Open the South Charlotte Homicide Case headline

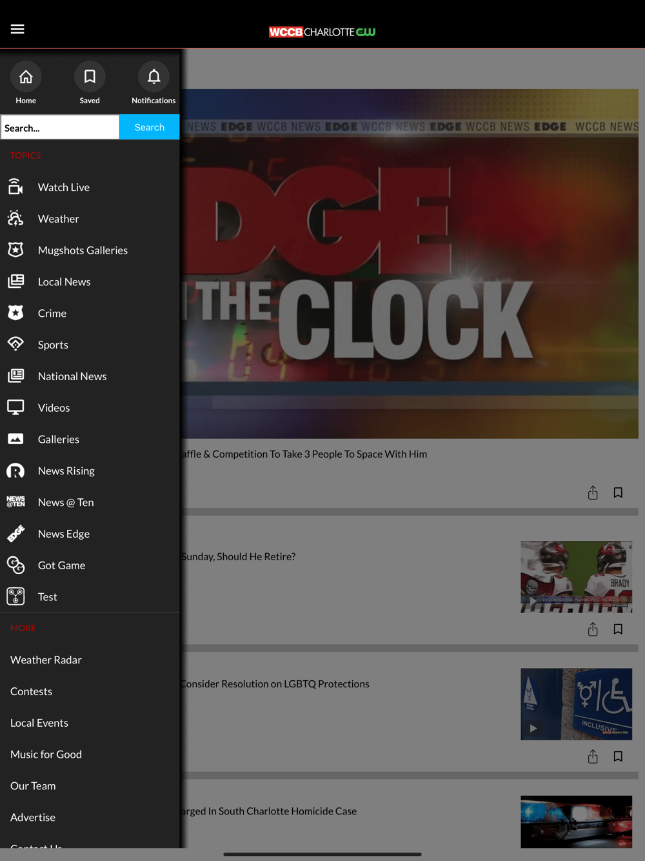click(269, 811)
